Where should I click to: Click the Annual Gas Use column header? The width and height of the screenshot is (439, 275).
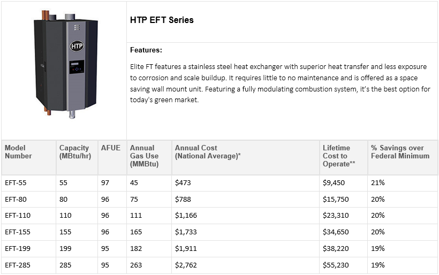coord(144,156)
